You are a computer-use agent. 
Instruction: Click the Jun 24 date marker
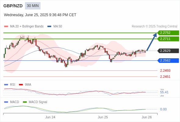pyautogui.click(x=50, y=117)
